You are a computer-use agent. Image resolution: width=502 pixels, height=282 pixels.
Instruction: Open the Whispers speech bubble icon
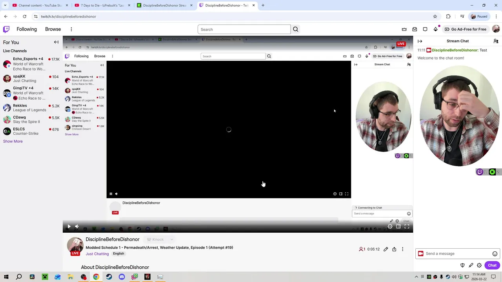[x=425, y=29]
